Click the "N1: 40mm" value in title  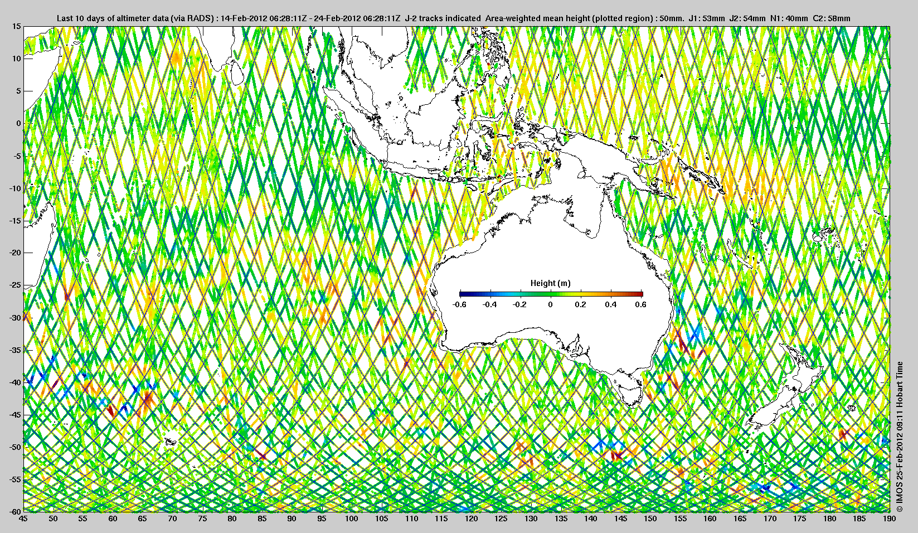click(789, 18)
